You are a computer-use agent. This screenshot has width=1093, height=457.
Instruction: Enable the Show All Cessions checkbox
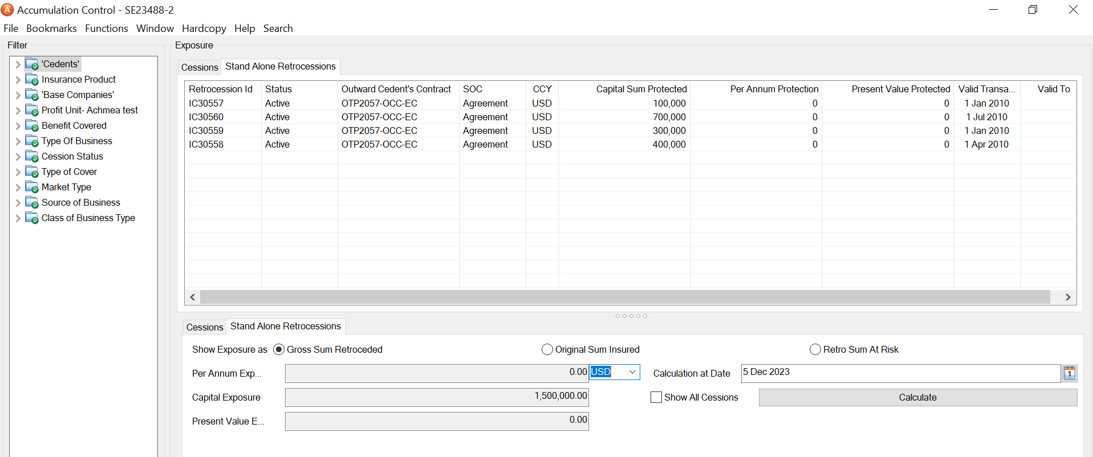(x=656, y=397)
